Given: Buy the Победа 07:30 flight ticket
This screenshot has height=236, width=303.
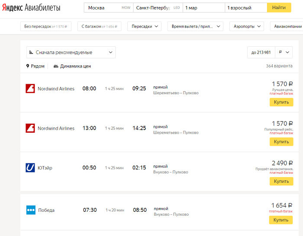Looking at the screenshot, I should click(281, 220).
